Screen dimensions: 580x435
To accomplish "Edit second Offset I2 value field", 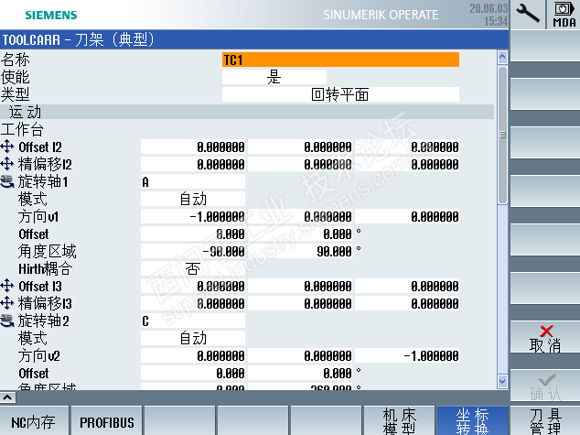I will click(300, 147).
